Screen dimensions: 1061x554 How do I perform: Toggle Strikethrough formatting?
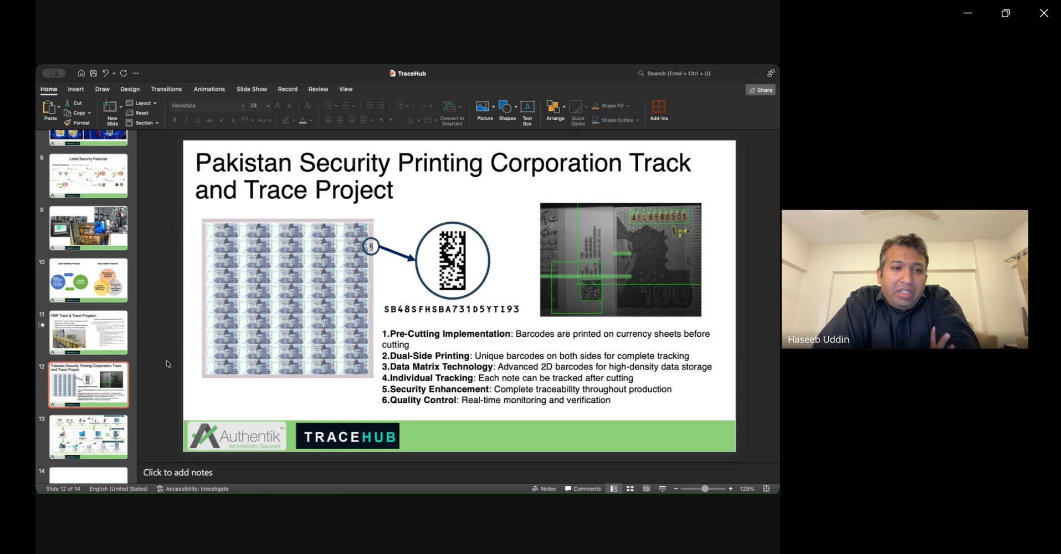pyautogui.click(x=209, y=120)
